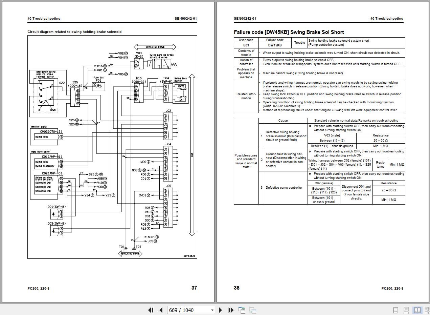
Task: Select the two-page facing view
Action: [417, 310]
